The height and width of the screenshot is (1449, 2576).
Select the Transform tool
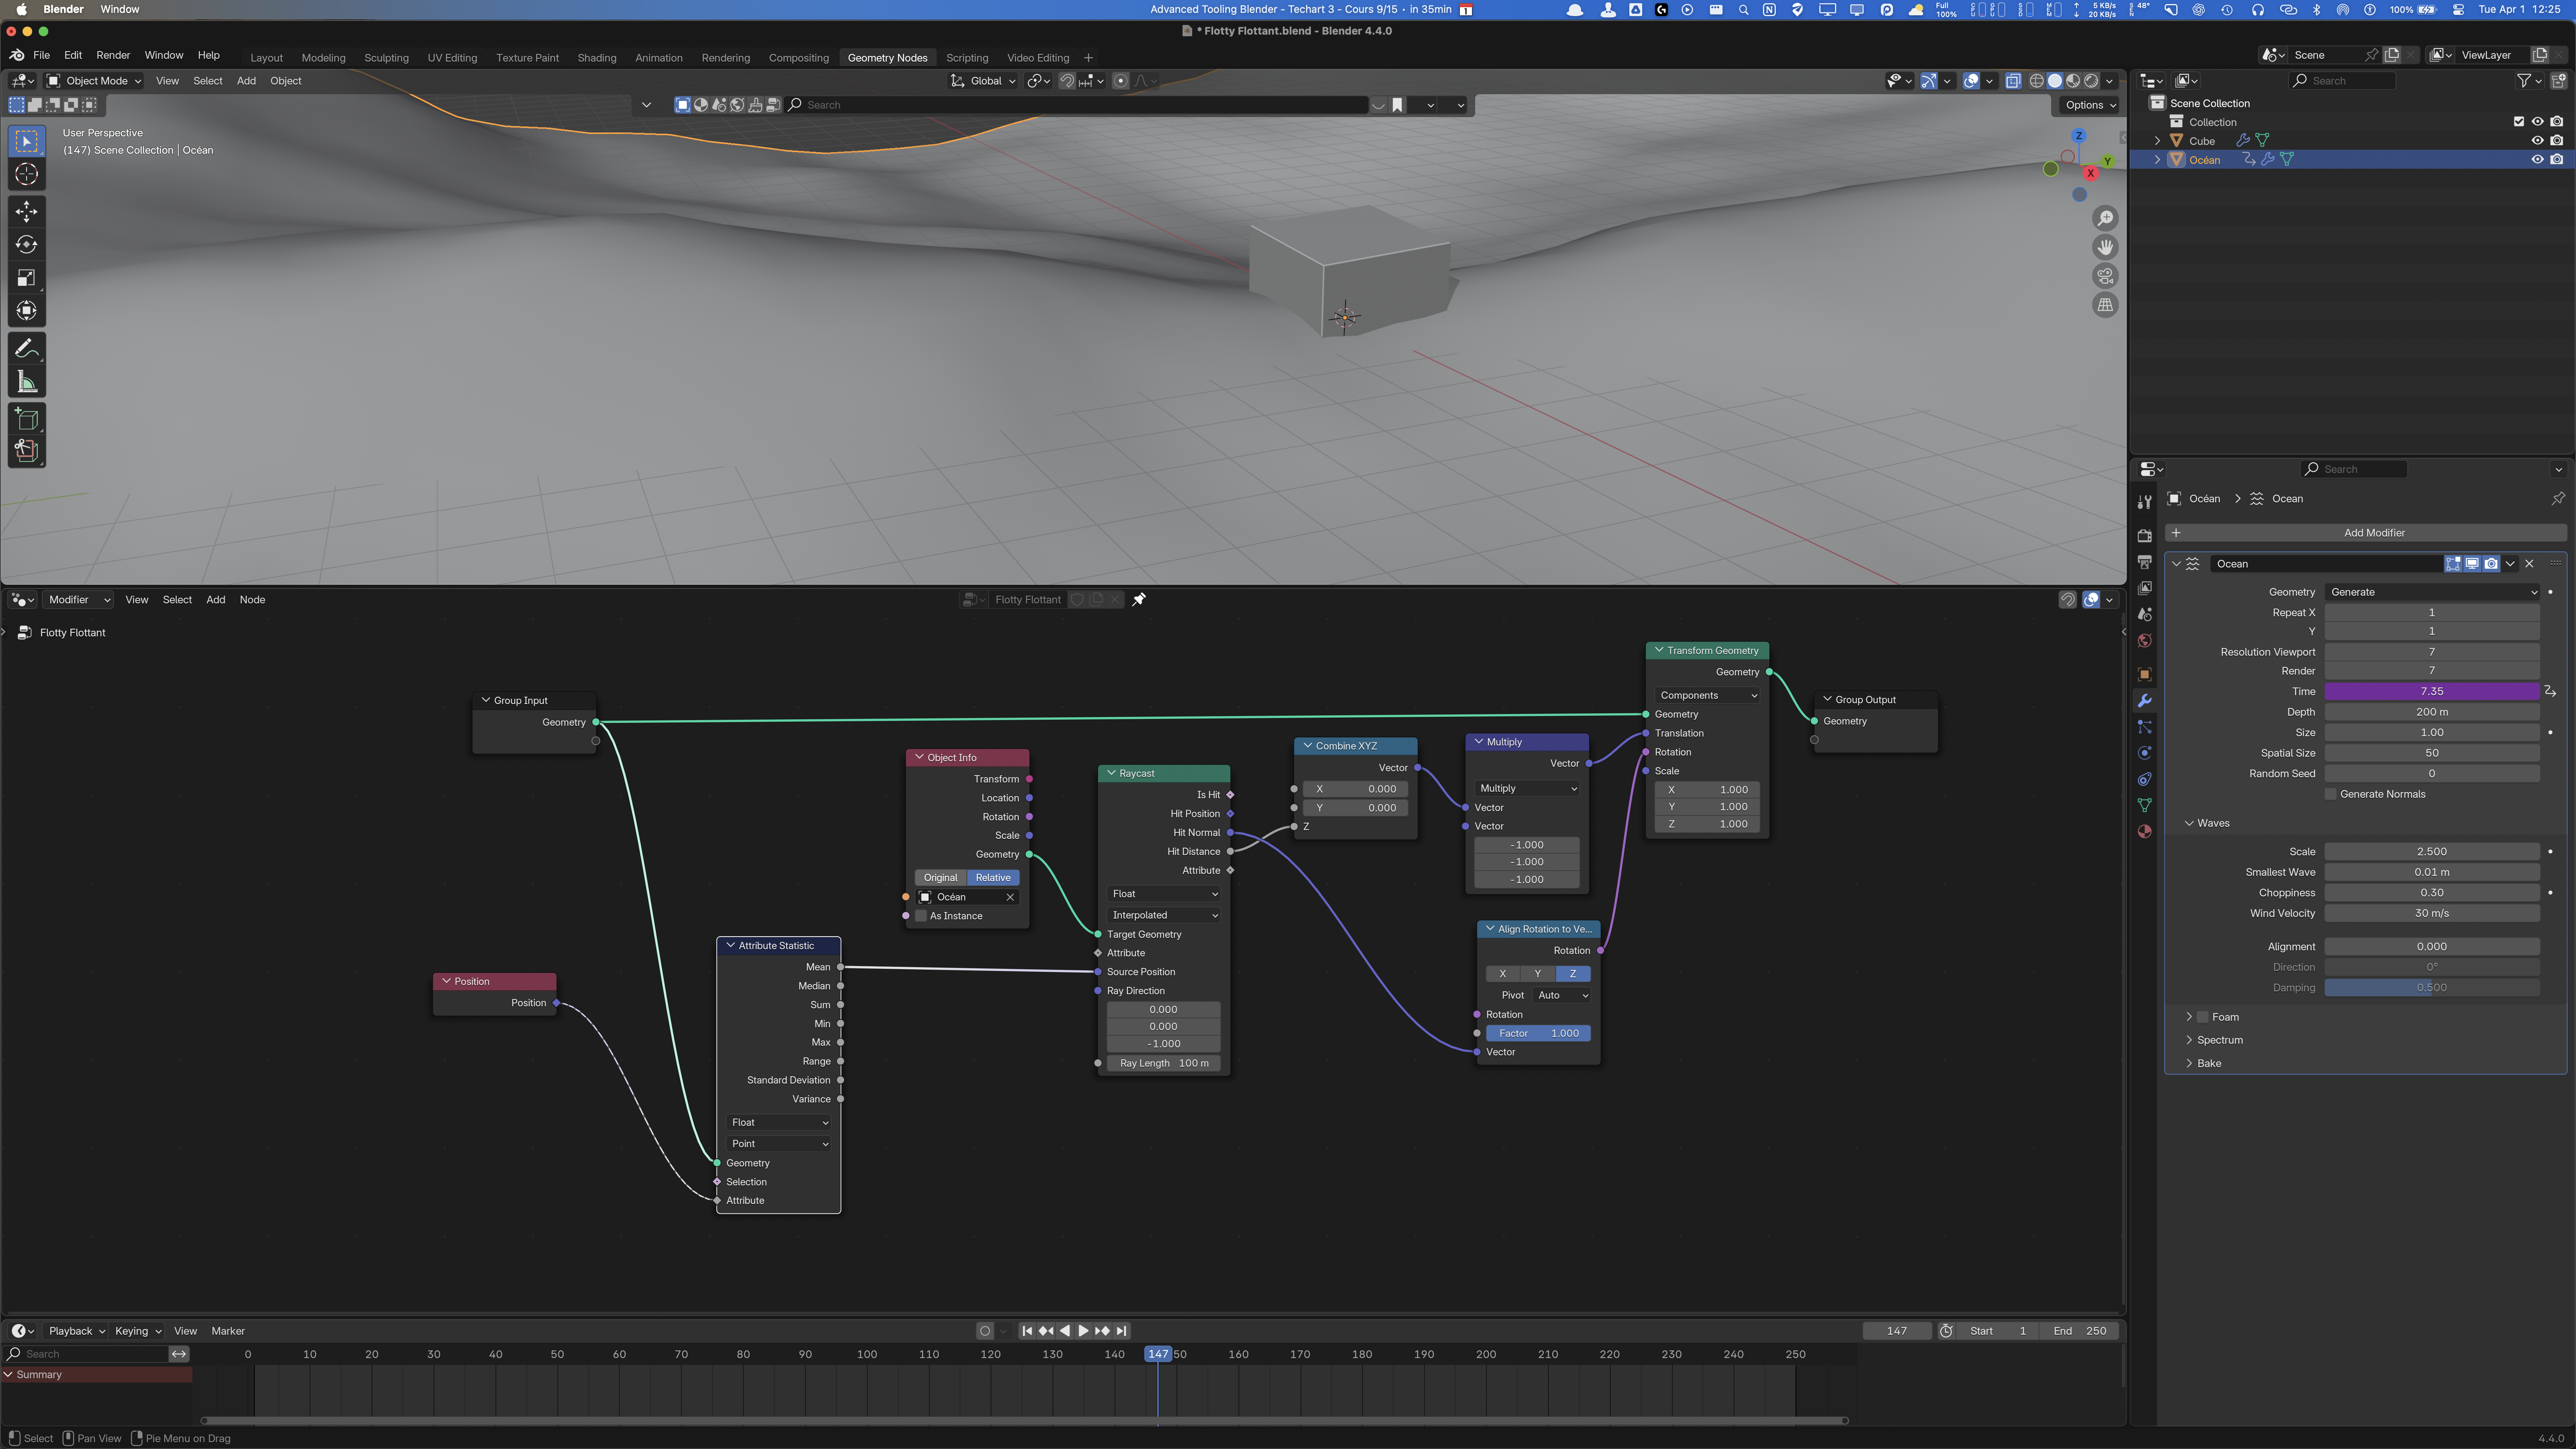[x=27, y=311]
